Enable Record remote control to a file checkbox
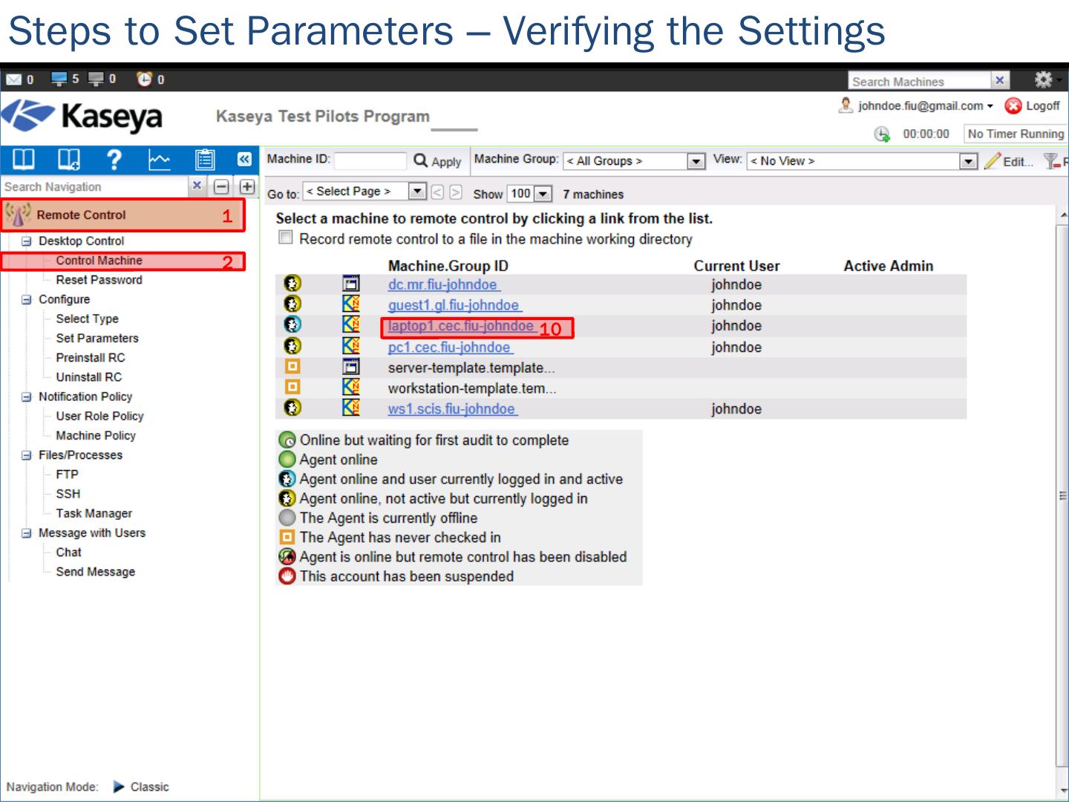 click(286, 238)
